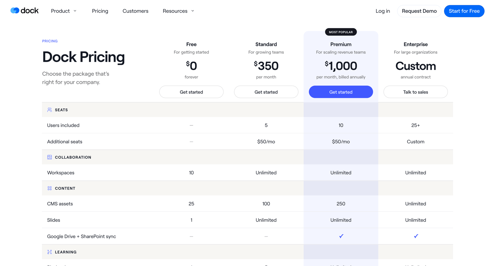
Task: Click the Users included row label
Action: (x=63, y=125)
